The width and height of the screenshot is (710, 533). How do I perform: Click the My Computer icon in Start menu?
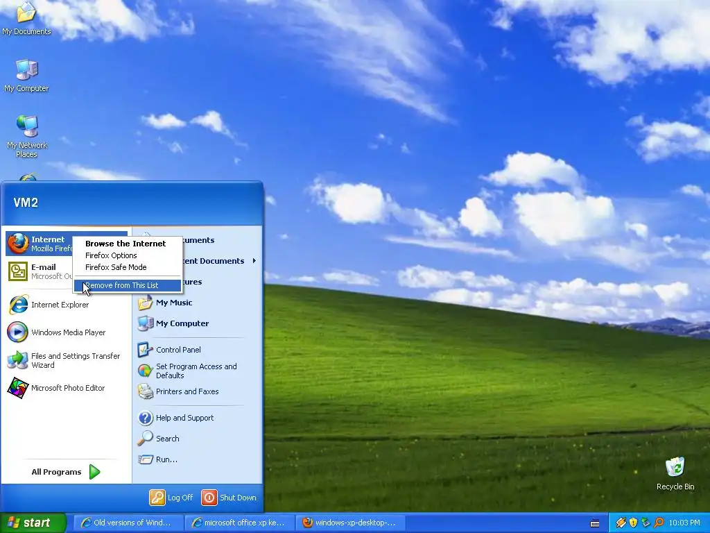pyautogui.click(x=146, y=323)
